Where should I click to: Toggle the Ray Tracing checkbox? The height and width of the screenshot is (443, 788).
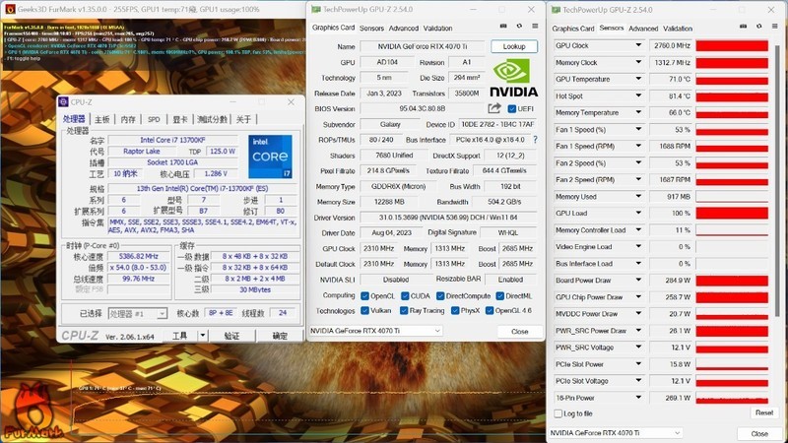tap(403, 309)
